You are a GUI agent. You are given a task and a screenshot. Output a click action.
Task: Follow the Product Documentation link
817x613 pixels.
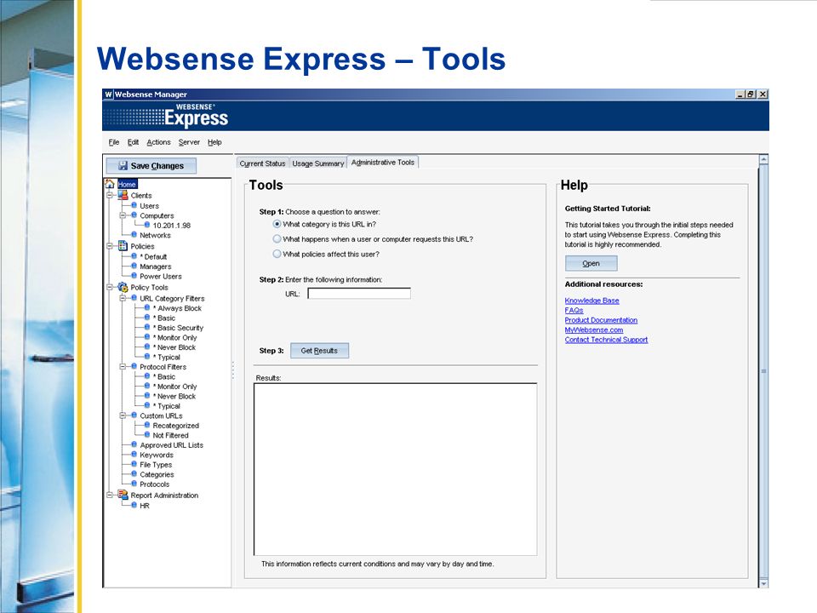point(601,320)
